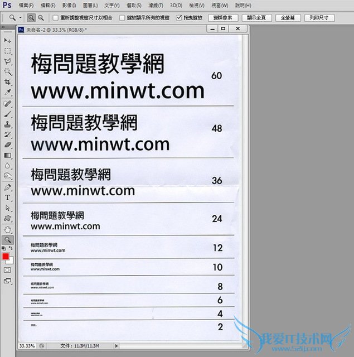Click the document's Ps title icon

pyautogui.click(x=21, y=30)
